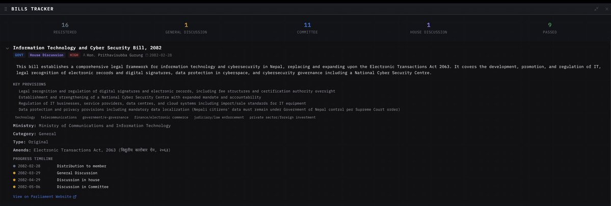
Task: Click the timeline date 2082-03-29
Action: click(x=29, y=173)
